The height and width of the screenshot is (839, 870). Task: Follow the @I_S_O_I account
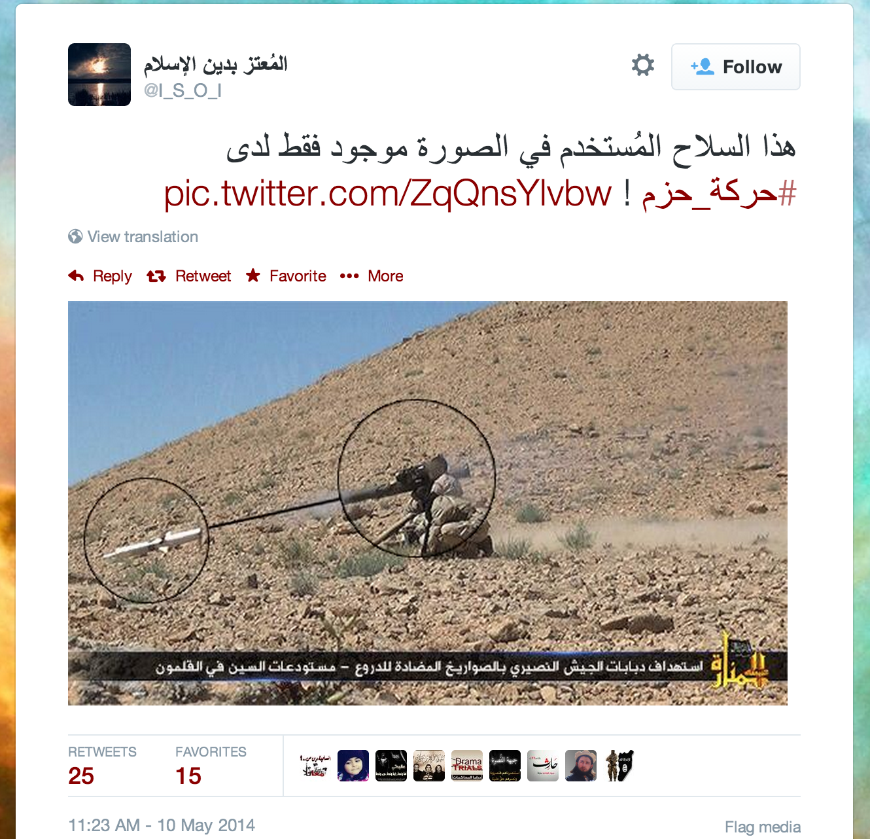click(x=736, y=67)
